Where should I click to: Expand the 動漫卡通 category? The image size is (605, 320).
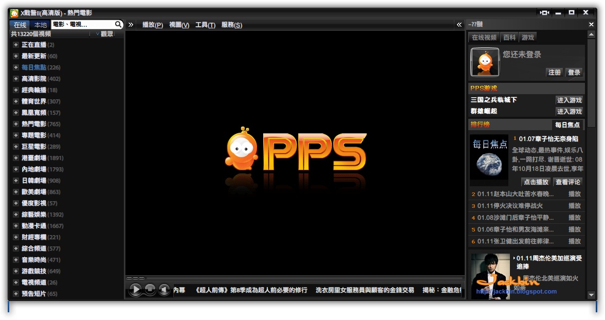tap(16, 225)
